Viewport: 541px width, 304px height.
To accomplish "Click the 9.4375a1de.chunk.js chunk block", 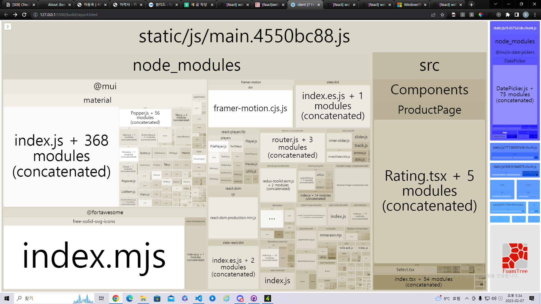I will point(515,28).
